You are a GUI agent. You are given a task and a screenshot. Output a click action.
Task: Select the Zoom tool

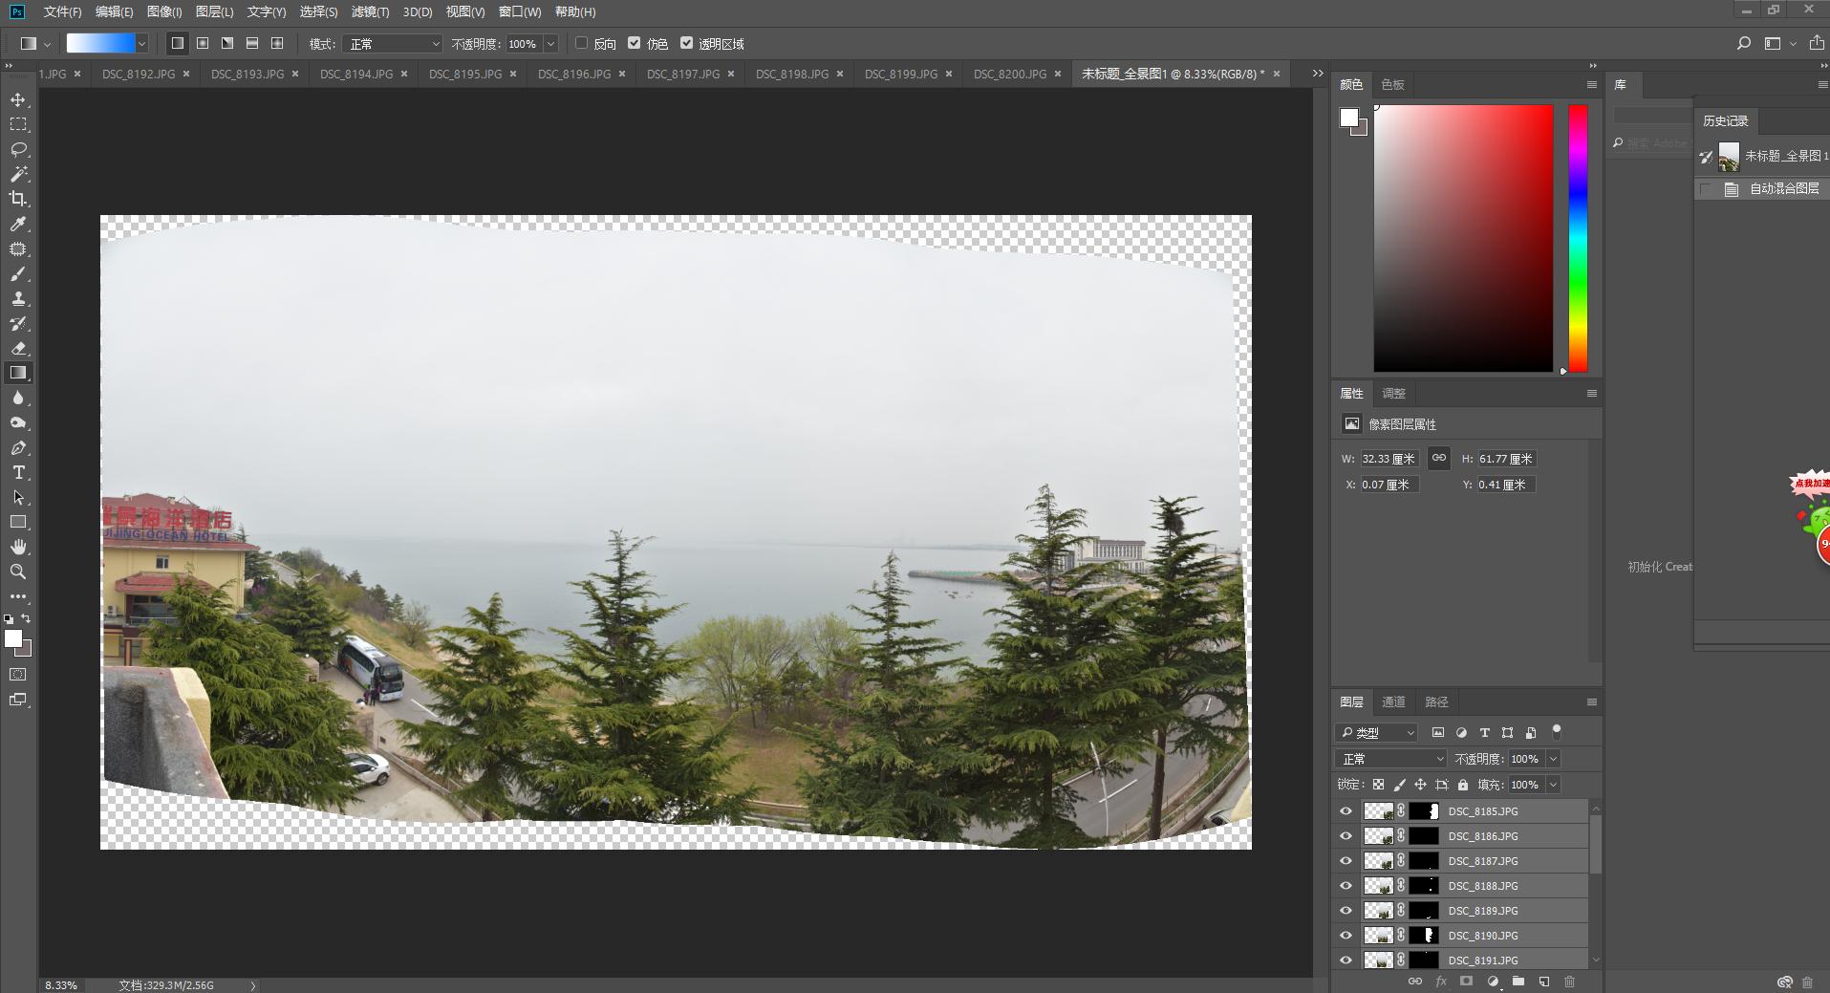click(18, 572)
